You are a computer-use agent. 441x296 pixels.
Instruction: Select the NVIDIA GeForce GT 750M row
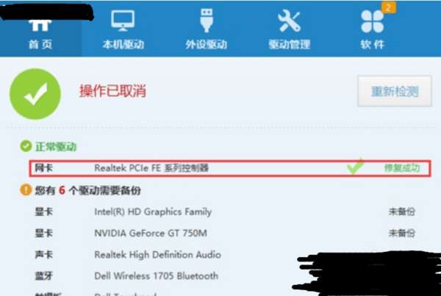[x=225, y=233]
